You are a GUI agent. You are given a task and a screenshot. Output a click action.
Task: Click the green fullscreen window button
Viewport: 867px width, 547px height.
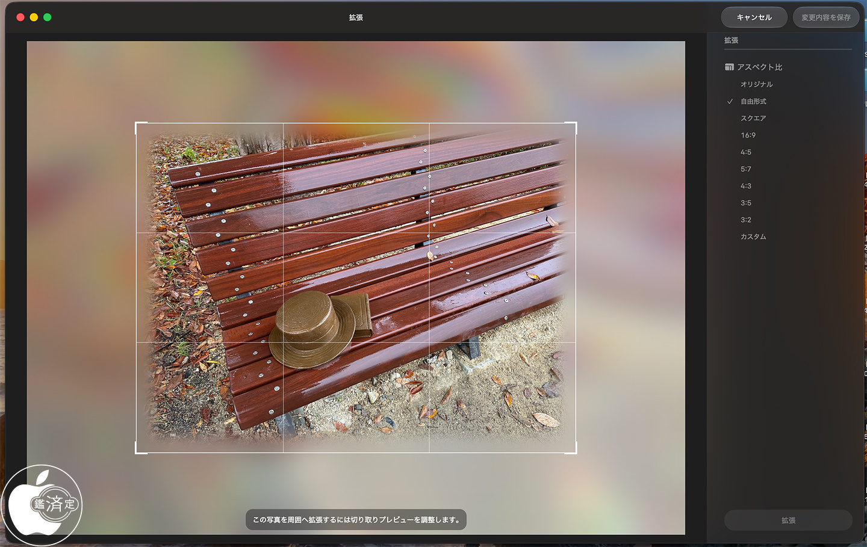(x=48, y=17)
